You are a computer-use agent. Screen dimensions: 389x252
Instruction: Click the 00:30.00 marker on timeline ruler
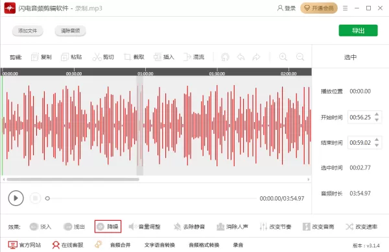click(x=74, y=73)
